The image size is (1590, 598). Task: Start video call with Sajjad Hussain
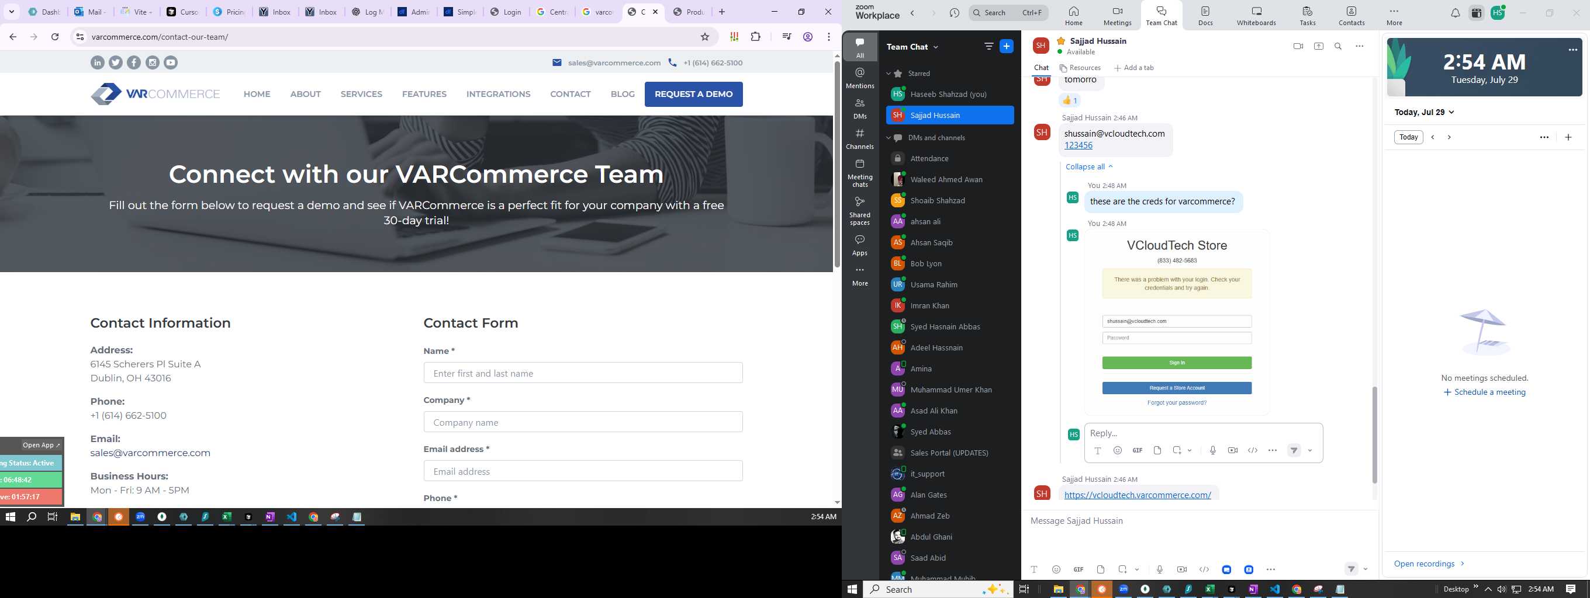tap(1298, 46)
